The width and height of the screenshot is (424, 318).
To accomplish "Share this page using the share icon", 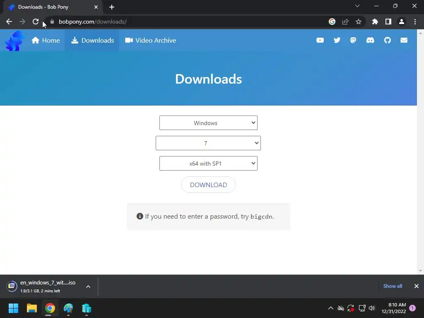I will coord(345,22).
